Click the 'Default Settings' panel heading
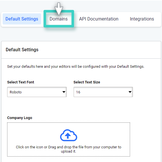This screenshot has height=162, width=162. pos(22,50)
